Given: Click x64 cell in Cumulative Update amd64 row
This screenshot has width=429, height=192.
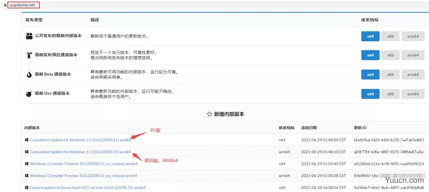Looking at the screenshot, I should [x=282, y=140].
